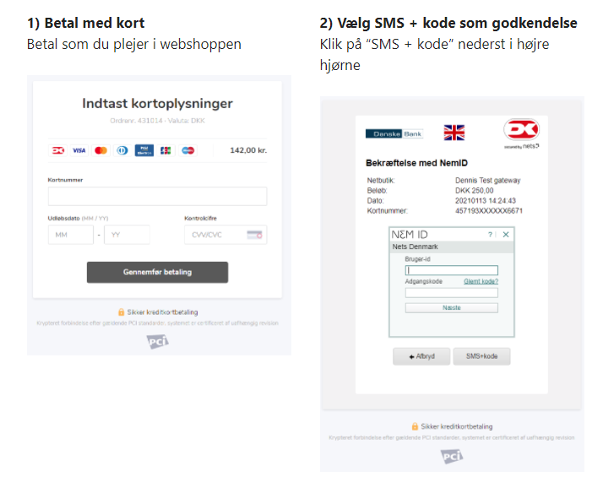Screen dimensions: 603x493
Task: Close the NemID dialog with X
Action: pos(506,235)
